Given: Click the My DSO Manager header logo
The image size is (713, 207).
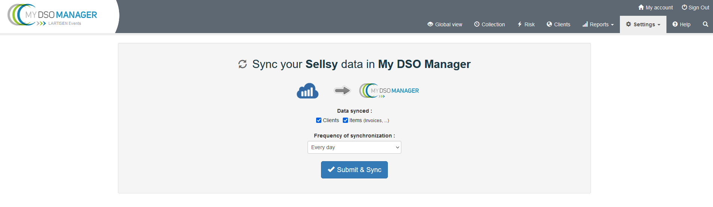Looking at the screenshot, I should (53, 15).
